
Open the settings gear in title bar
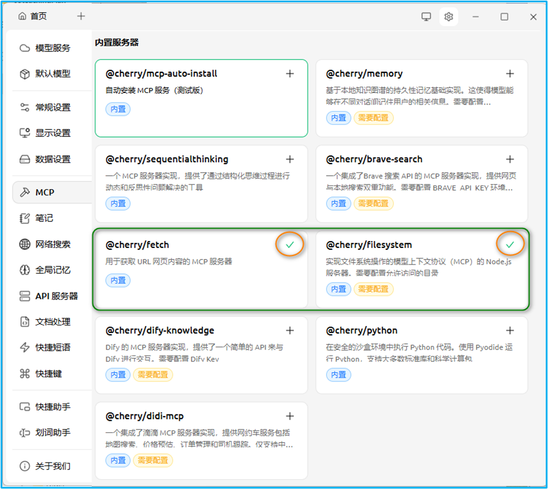pyautogui.click(x=449, y=16)
